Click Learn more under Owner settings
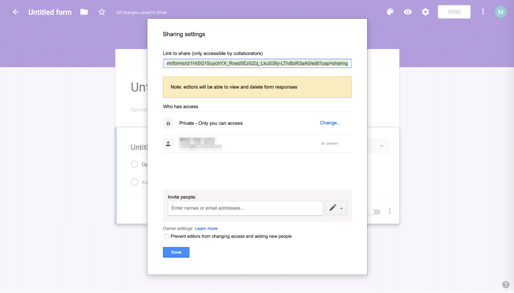 pyautogui.click(x=206, y=228)
